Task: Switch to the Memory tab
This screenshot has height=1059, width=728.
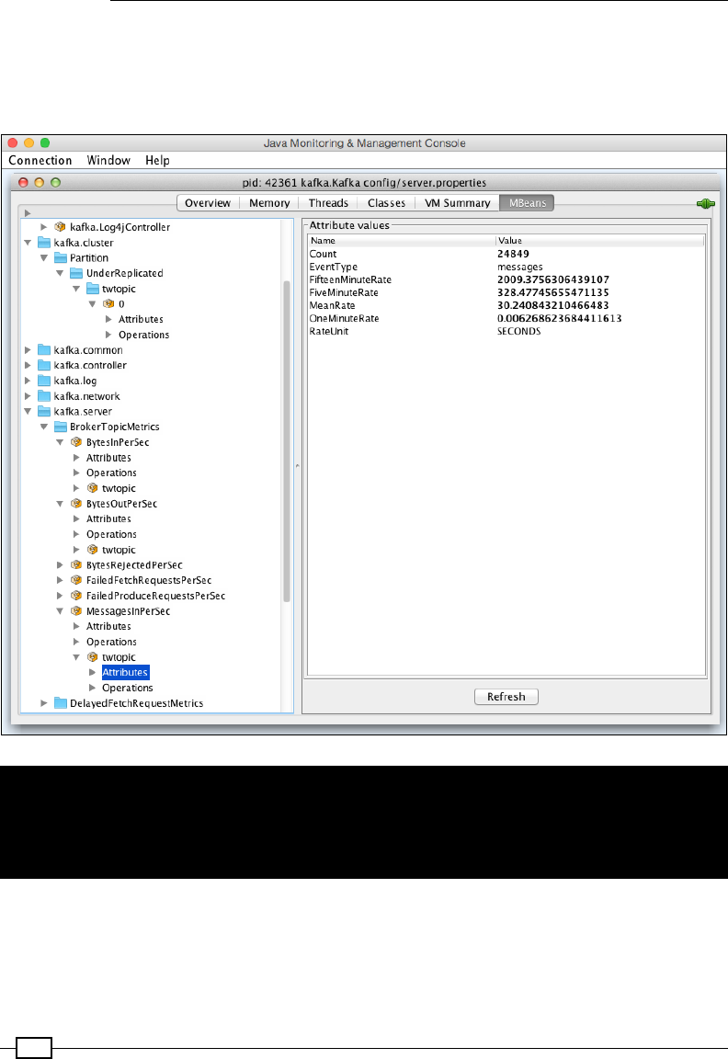Action: 269,203
